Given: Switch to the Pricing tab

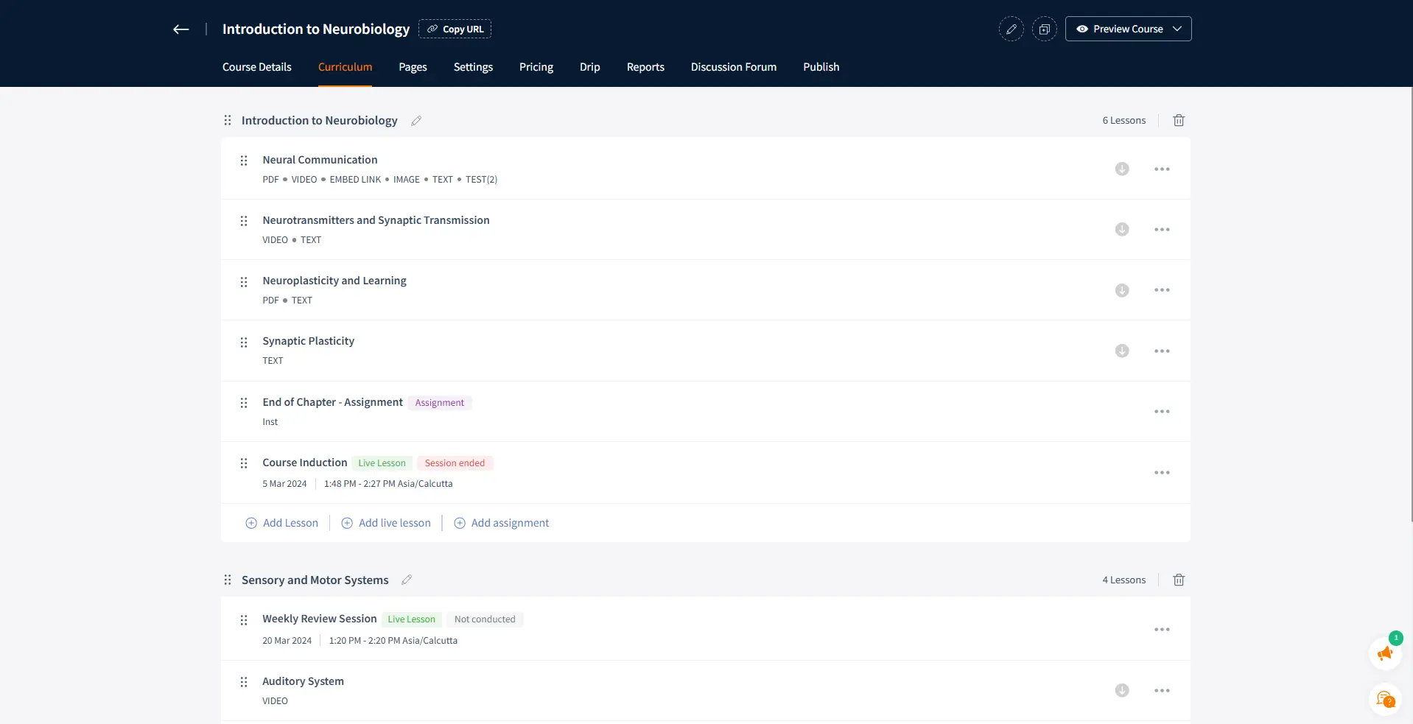Looking at the screenshot, I should pos(536,67).
